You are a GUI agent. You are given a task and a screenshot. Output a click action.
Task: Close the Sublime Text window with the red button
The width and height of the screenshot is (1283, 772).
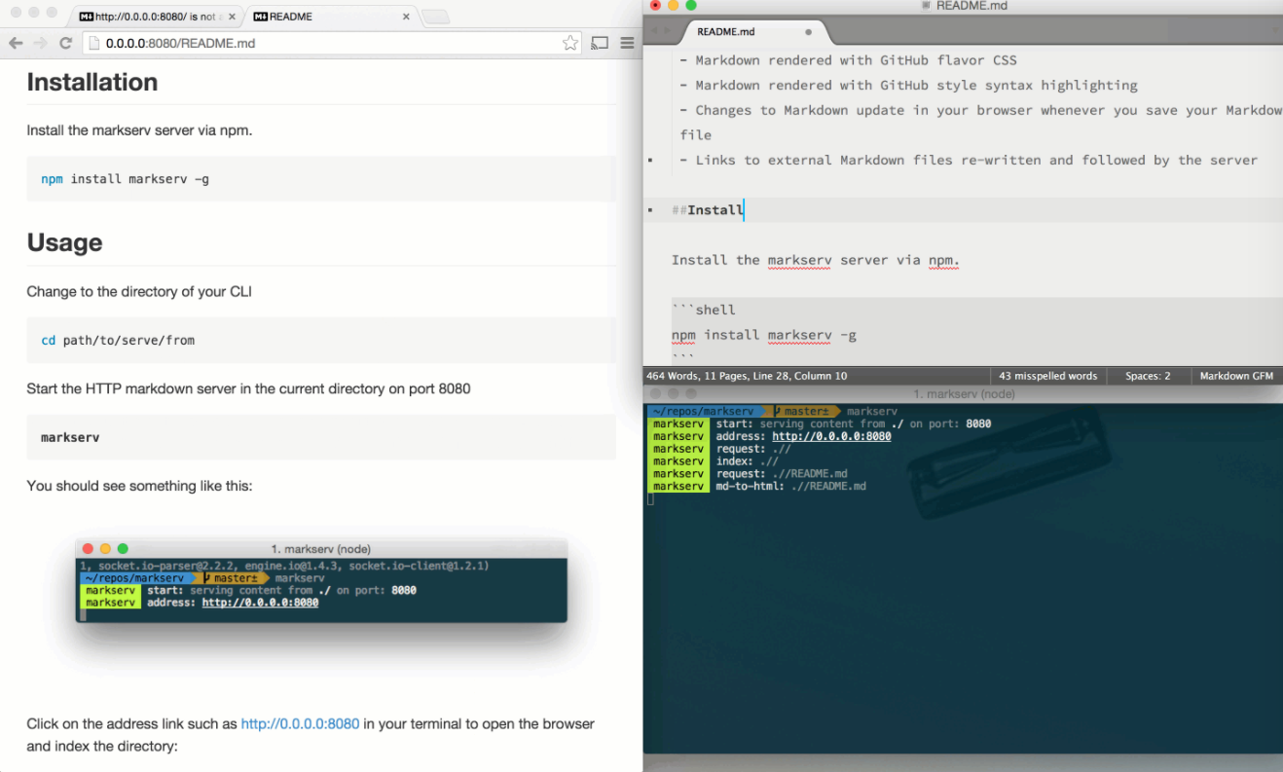click(x=655, y=5)
